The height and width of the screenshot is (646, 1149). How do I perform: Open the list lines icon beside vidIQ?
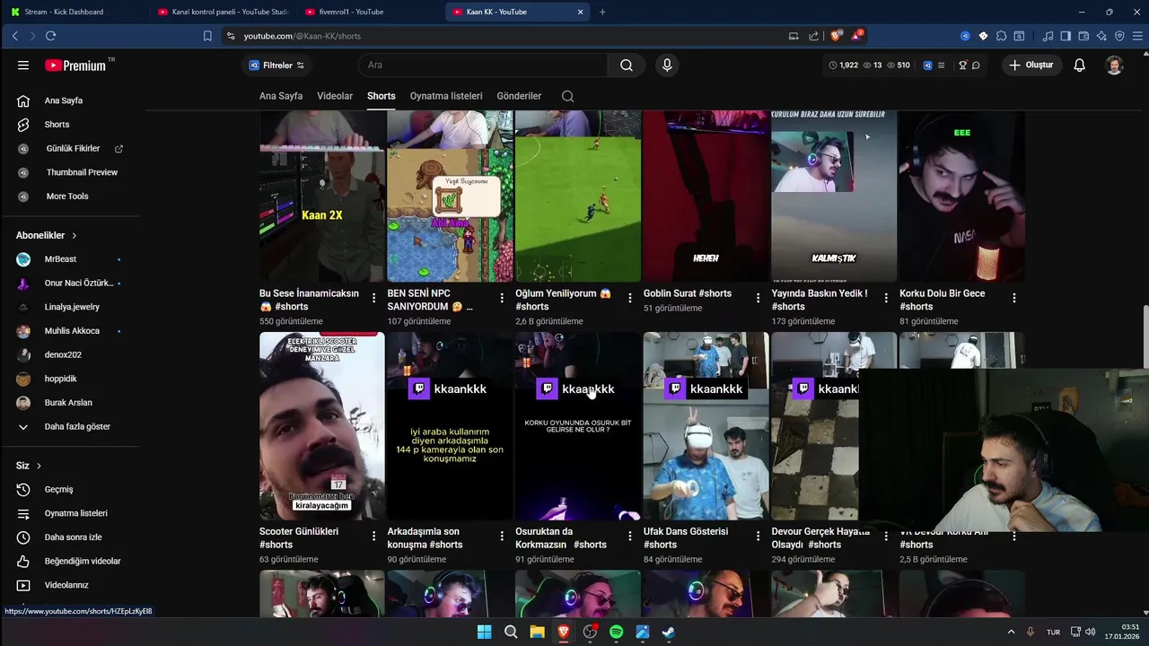[941, 65]
